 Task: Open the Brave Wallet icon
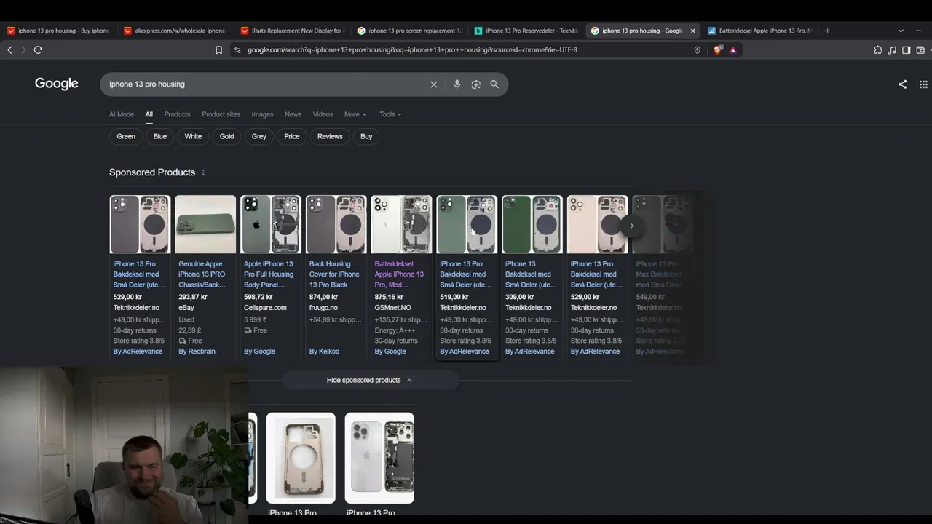(920, 50)
